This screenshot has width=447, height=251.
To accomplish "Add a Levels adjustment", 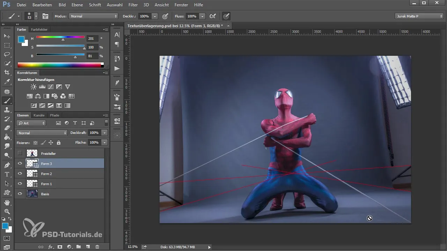I will (x=42, y=86).
